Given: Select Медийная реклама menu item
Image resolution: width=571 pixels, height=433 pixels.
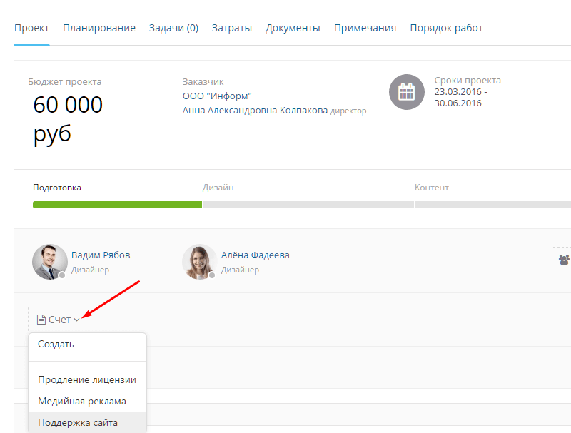Looking at the screenshot, I should point(81,401).
